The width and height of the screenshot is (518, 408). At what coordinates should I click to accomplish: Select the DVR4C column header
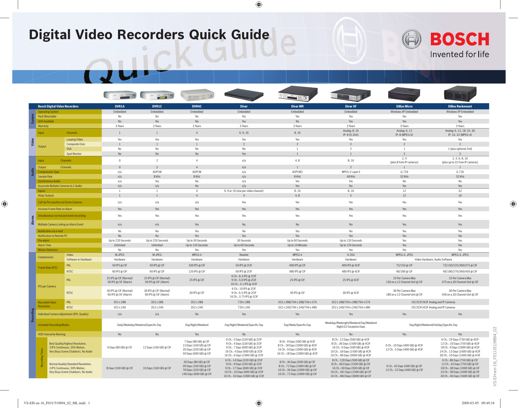click(x=197, y=106)
